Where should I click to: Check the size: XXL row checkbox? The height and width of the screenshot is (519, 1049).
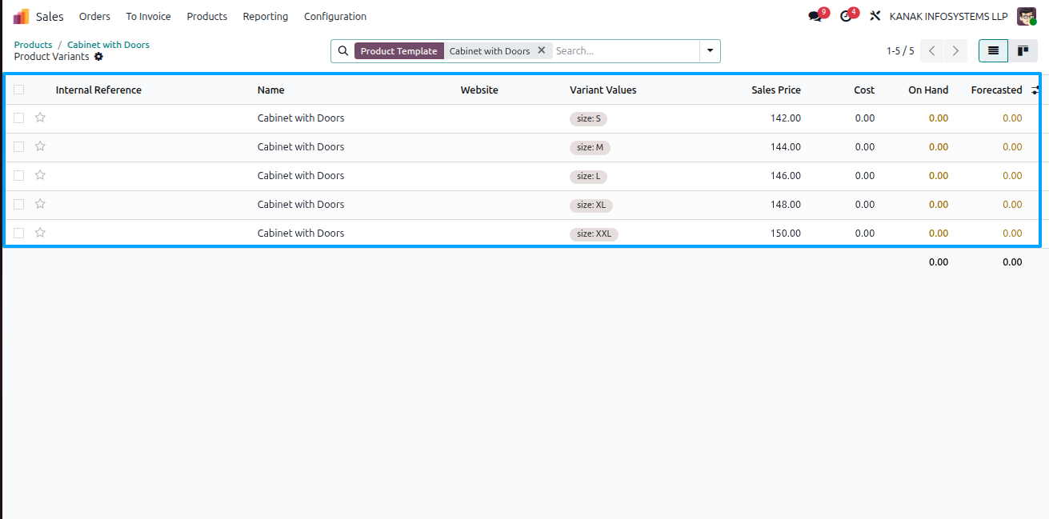(x=18, y=233)
